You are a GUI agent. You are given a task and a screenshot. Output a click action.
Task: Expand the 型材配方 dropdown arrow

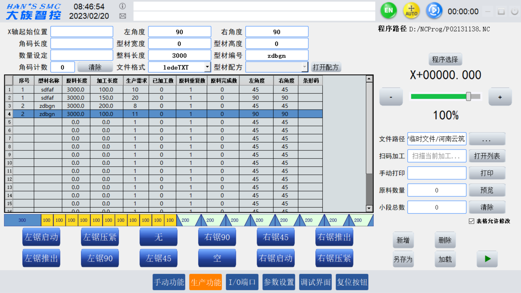click(304, 67)
